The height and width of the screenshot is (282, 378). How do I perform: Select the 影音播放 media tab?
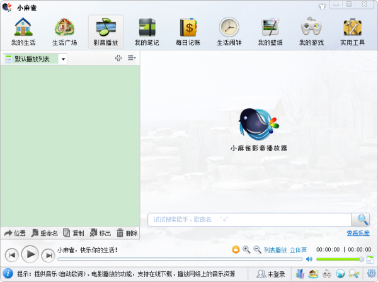[106, 32]
